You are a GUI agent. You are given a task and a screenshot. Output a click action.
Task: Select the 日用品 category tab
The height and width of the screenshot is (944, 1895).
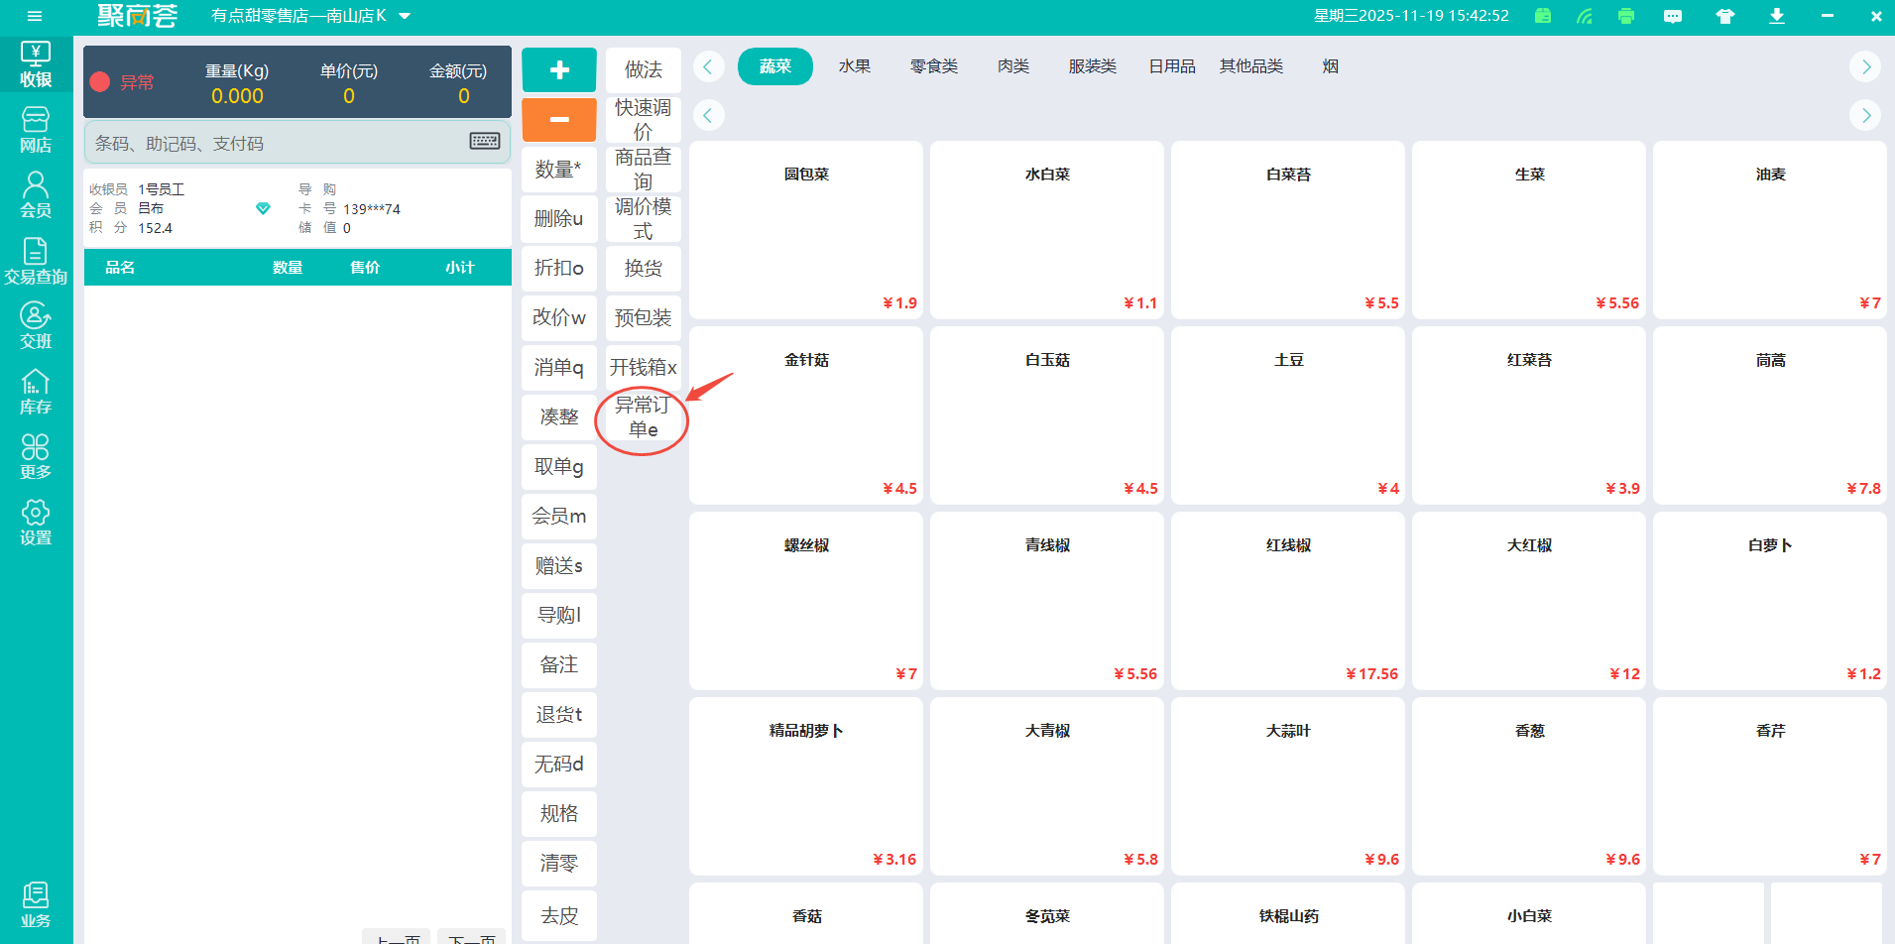tap(1172, 66)
